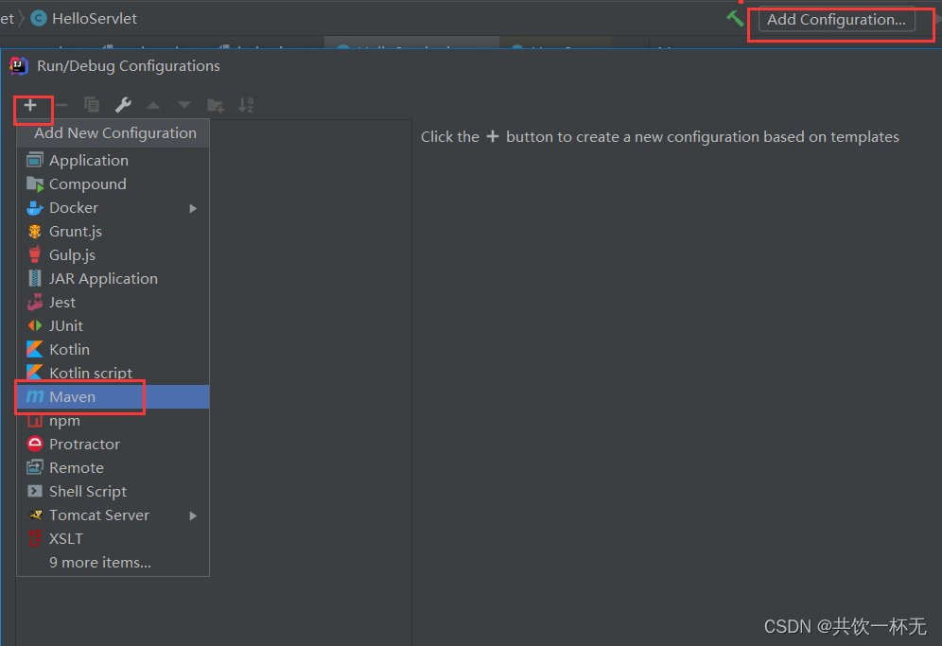The height and width of the screenshot is (646, 942).
Task: Expand the Tomcat Server submenu arrow
Action: (193, 515)
